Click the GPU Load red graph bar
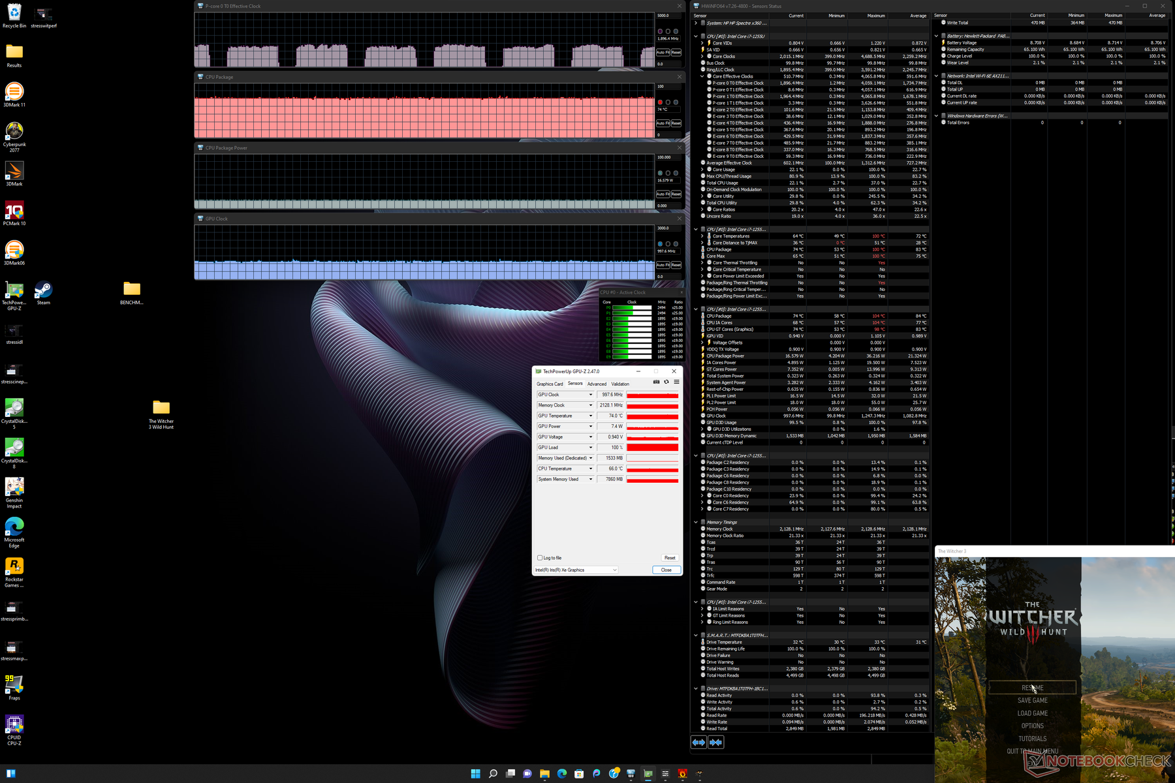 (x=653, y=448)
